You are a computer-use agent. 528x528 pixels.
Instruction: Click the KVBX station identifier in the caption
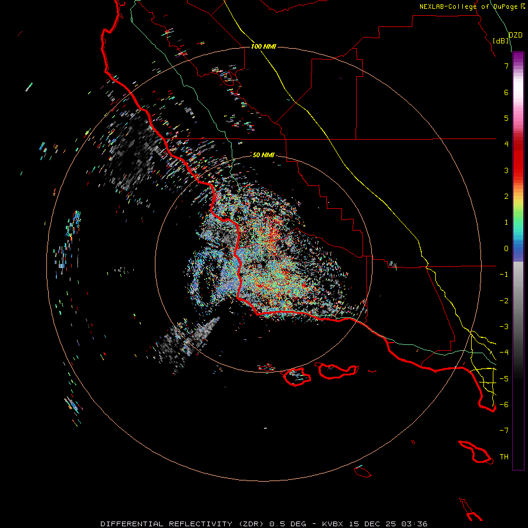333,524
